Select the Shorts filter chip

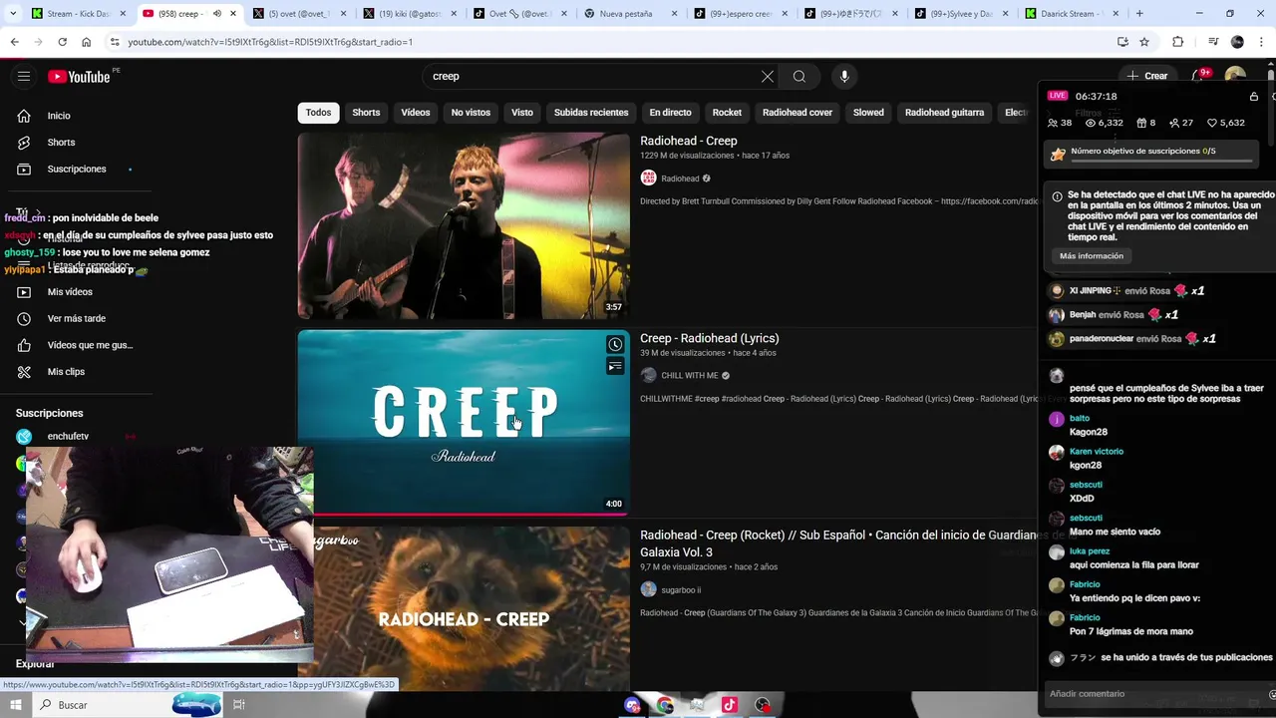pos(366,113)
